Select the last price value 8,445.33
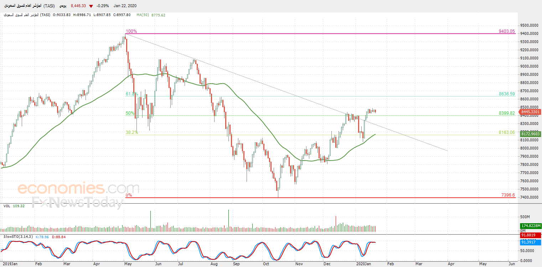This screenshot has height=267, width=542. [x=79, y=6]
